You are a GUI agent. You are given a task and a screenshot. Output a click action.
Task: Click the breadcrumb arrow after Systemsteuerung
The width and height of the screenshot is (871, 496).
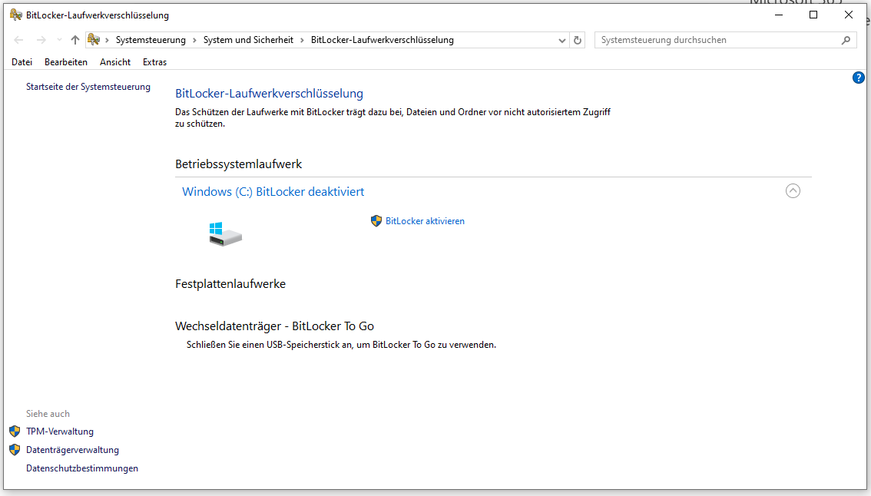(x=194, y=40)
